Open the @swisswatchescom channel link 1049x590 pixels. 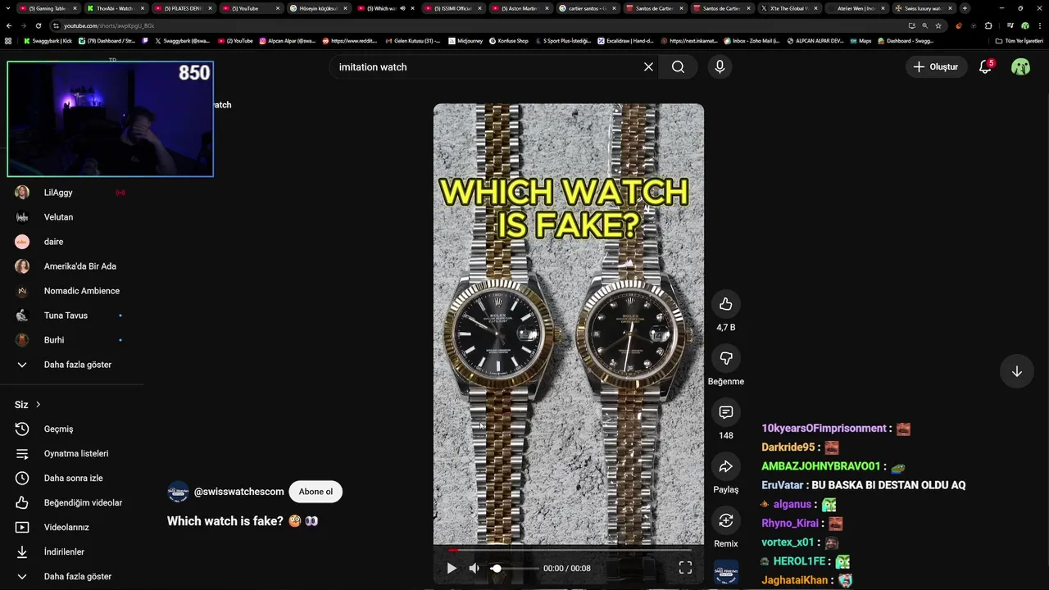pos(239,492)
